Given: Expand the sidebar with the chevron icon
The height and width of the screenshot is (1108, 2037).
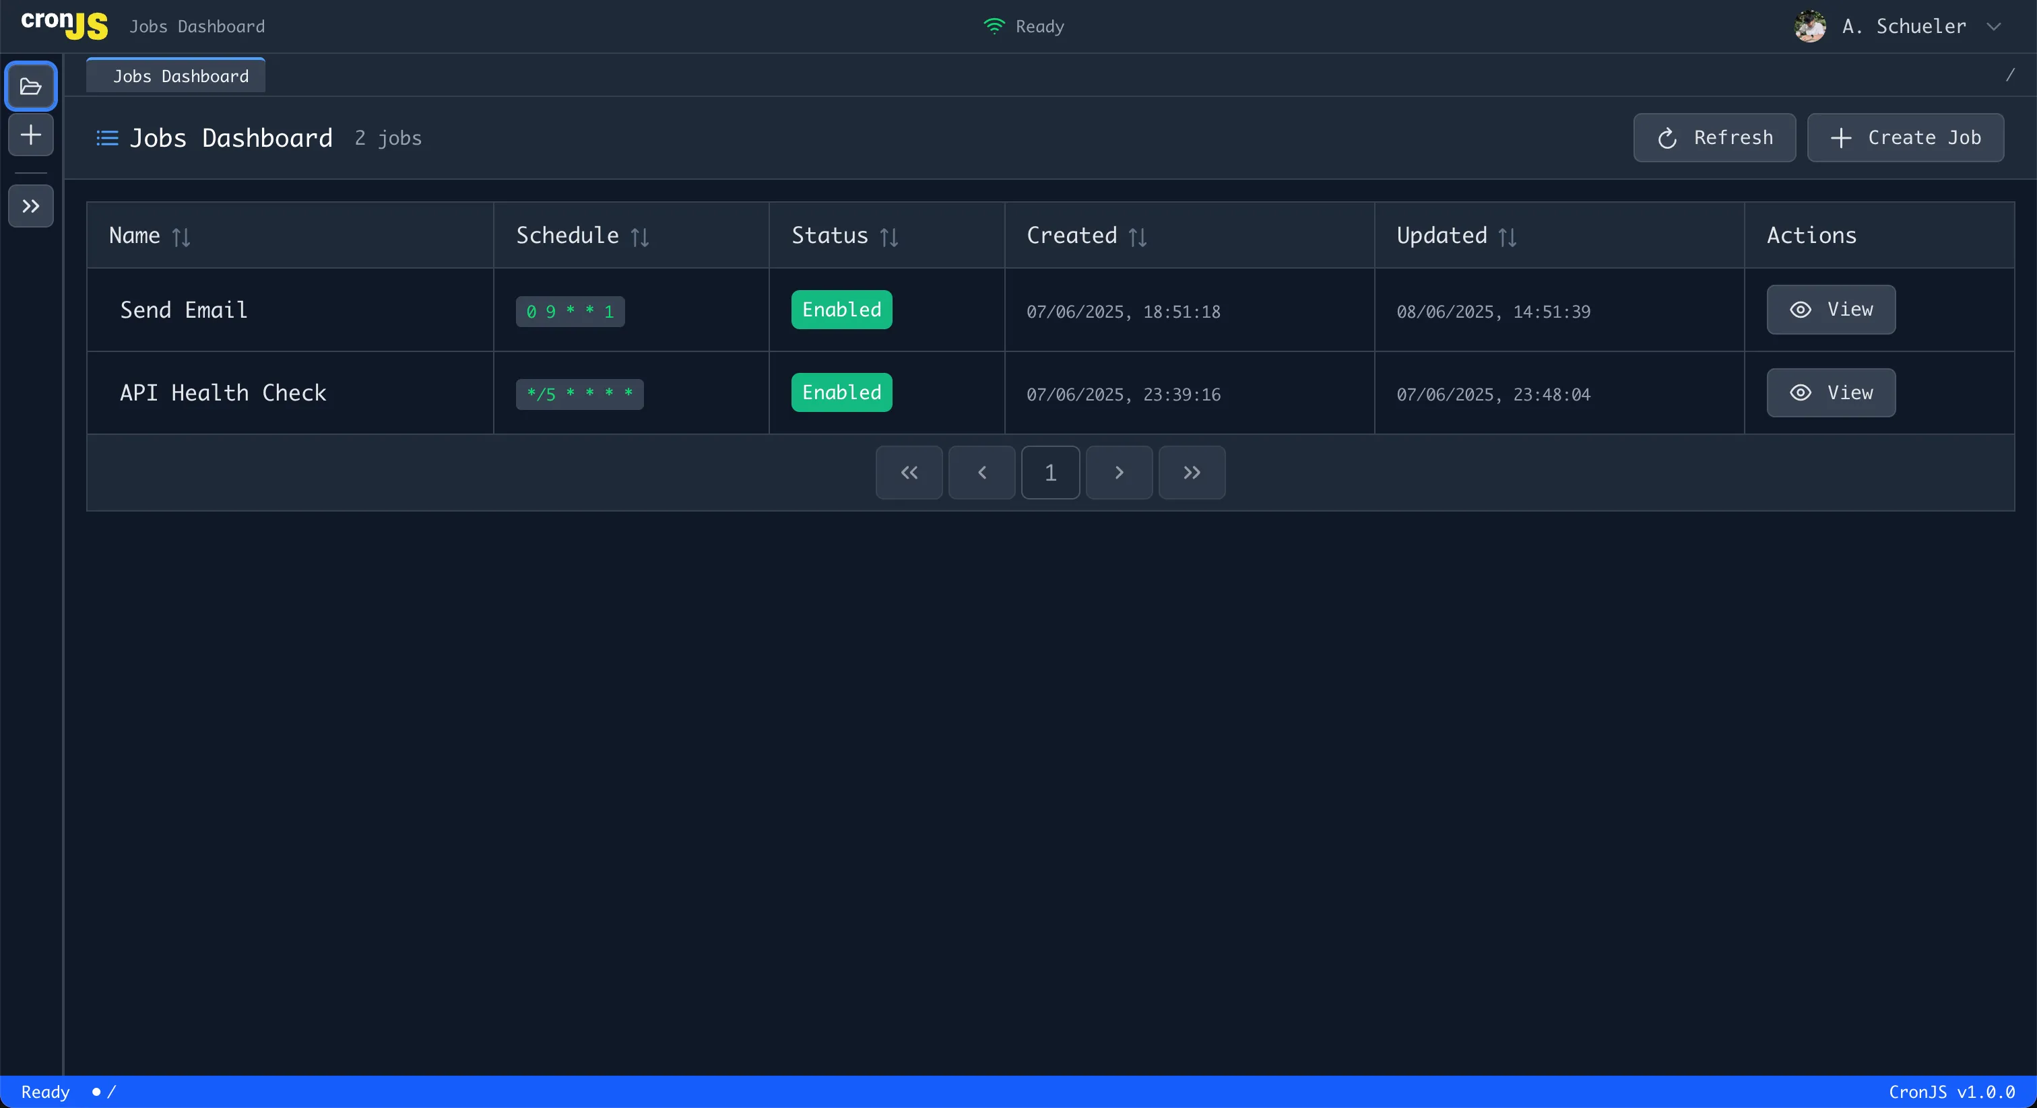Looking at the screenshot, I should pyautogui.click(x=30, y=206).
